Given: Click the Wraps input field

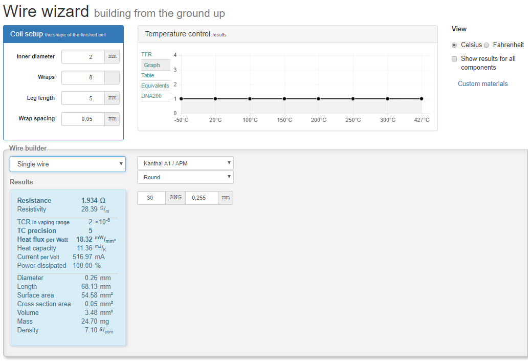Looking at the screenshot, I should pyautogui.click(x=83, y=77).
